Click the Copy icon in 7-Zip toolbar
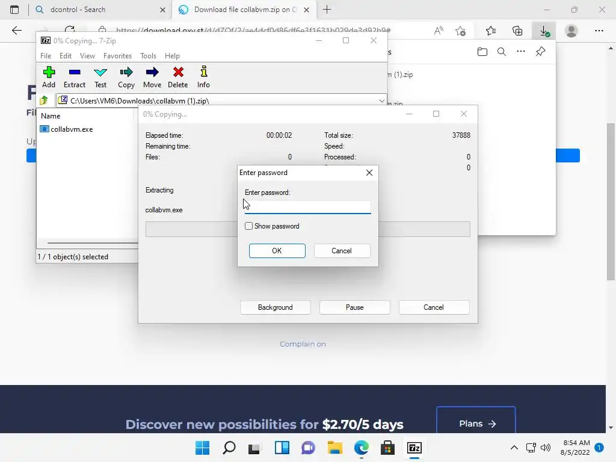616x462 pixels. (x=126, y=77)
